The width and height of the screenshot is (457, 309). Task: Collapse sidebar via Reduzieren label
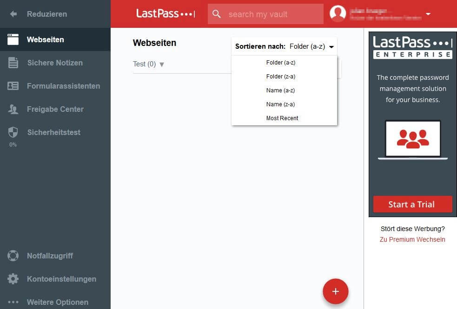pyautogui.click(x=47, y=14)
